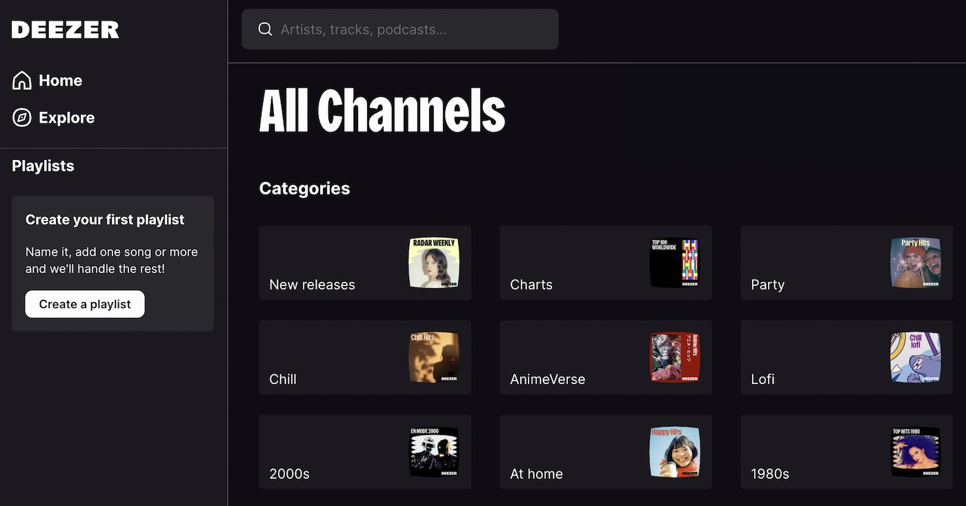Screen dimensions: 966x506
Task: Click the search magnifier icon
Action: (265, 29)
